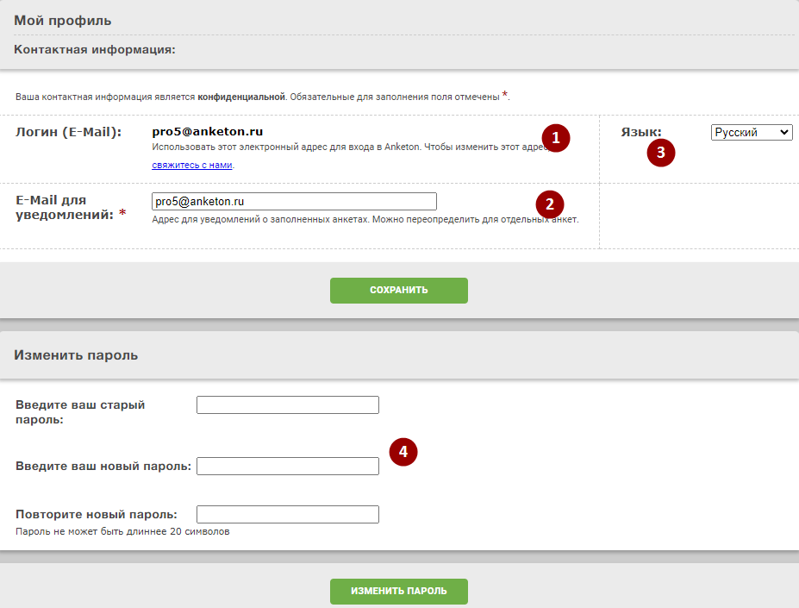Click the bold login address pro5@anketon.ru

(x=207, y=132)
